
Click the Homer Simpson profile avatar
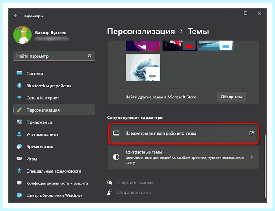coord(22,35)
